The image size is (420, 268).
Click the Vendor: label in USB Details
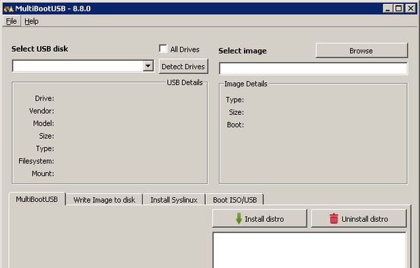click(x=41, y=111)
